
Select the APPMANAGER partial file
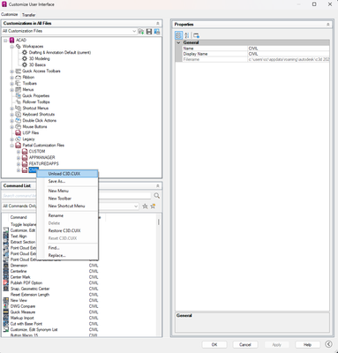pos(41,158)
